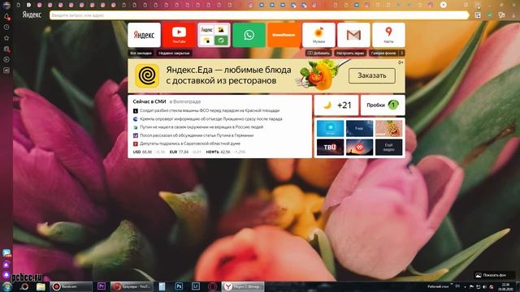520x292 pixels.
Task: Click the Яндекс.Еда spiral logo
Action: point(147,75)
